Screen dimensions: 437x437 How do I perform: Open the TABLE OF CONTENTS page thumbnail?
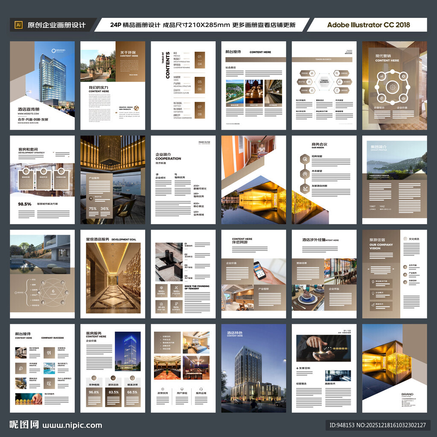click(x=183, y=85)
